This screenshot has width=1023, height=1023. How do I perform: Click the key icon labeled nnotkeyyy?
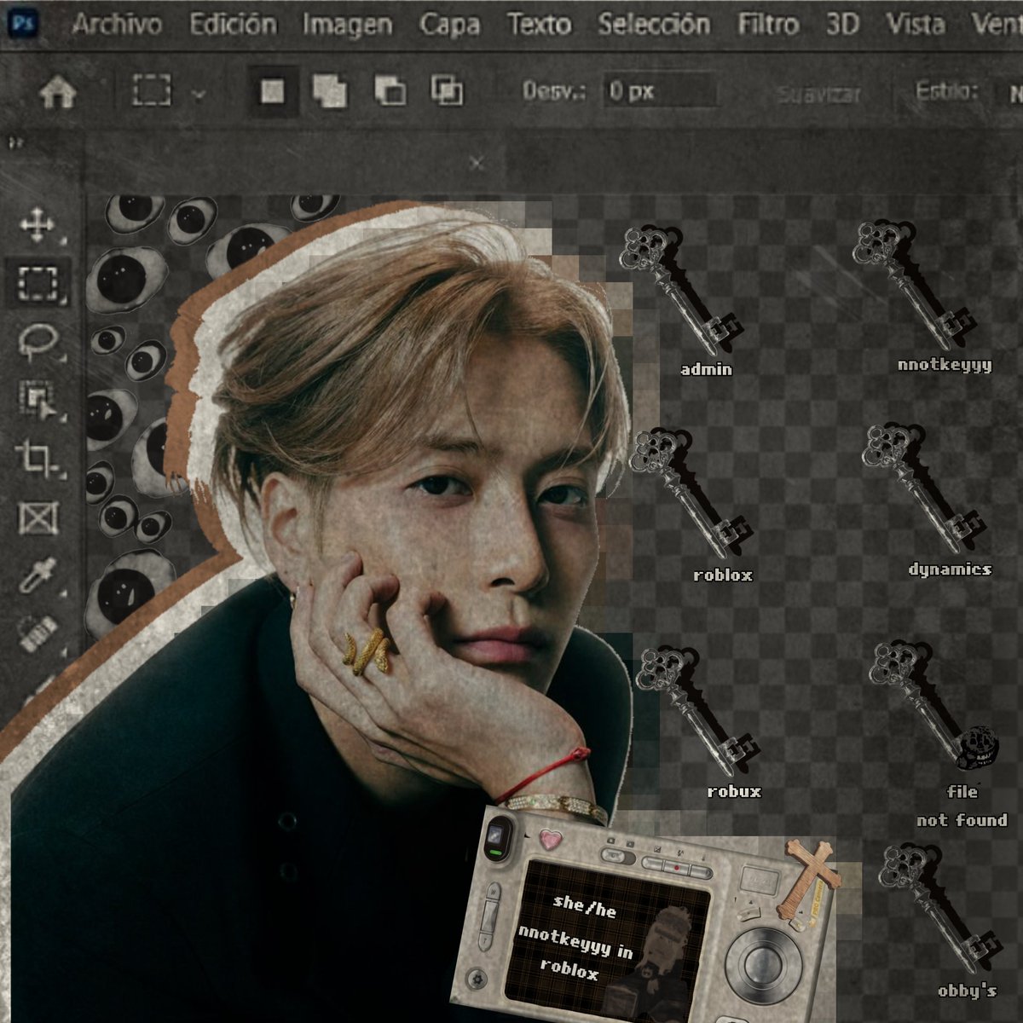pyautogui.click(x=913, y=286)
